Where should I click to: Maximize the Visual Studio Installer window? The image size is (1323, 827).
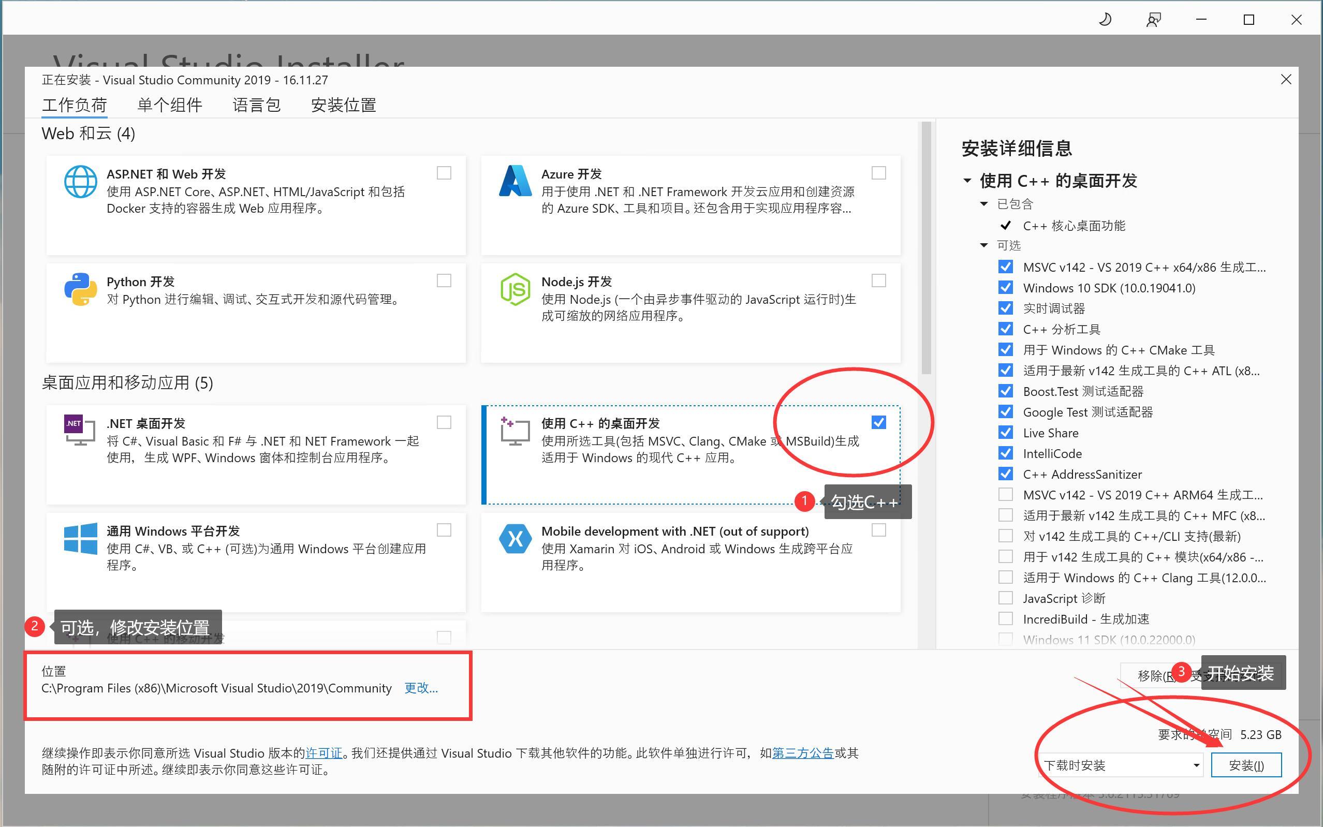(1248, 20)
